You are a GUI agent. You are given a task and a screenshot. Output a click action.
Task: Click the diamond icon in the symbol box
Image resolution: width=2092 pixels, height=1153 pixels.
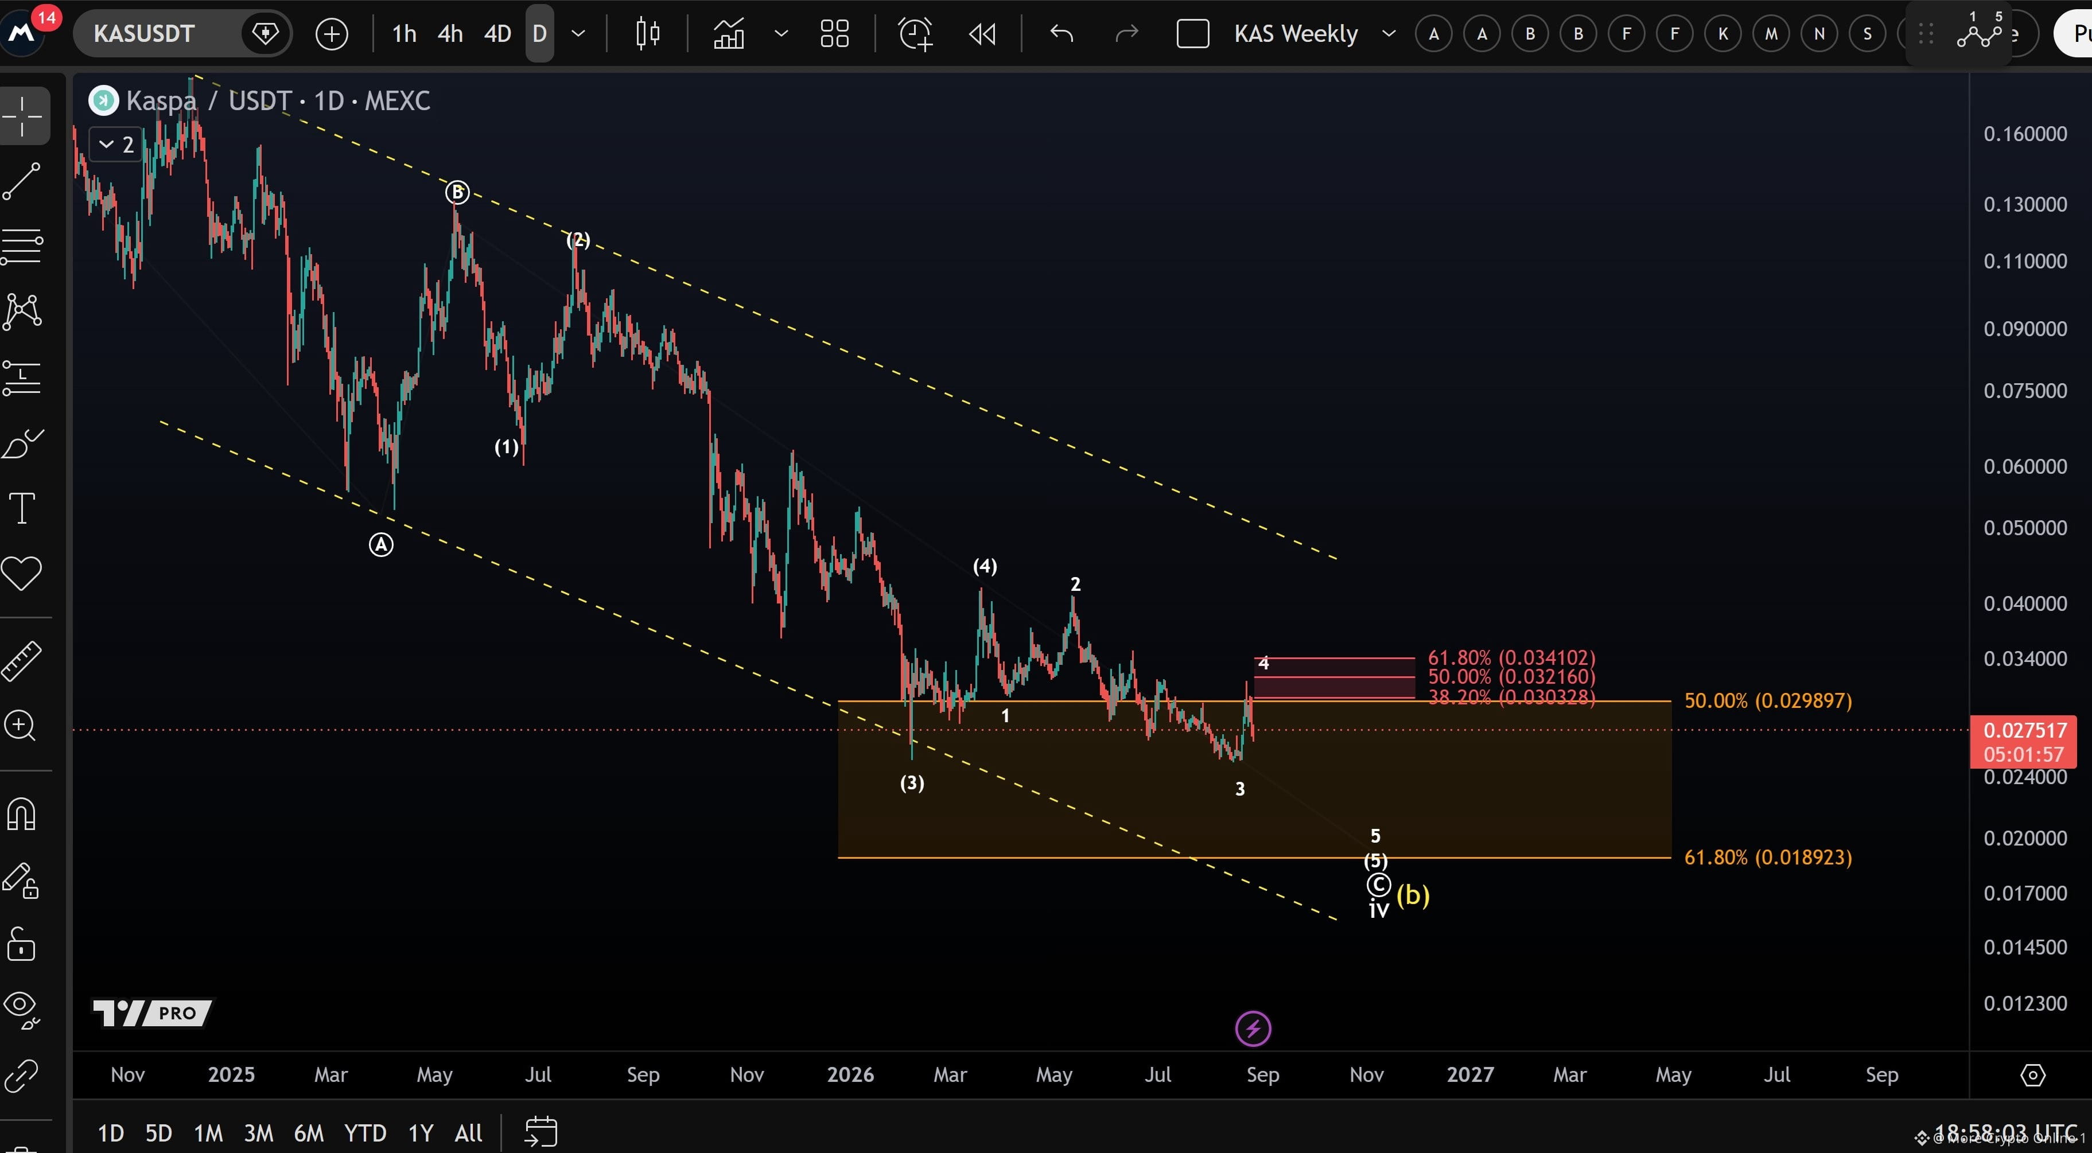265,33
